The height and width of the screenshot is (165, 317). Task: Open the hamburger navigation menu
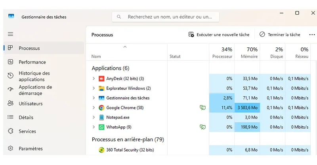point(10,34)
